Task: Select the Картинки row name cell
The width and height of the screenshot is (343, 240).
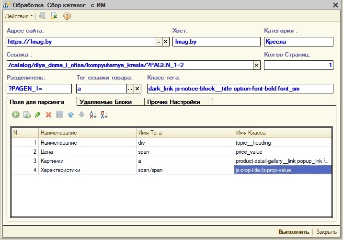Action: [87, 161]
